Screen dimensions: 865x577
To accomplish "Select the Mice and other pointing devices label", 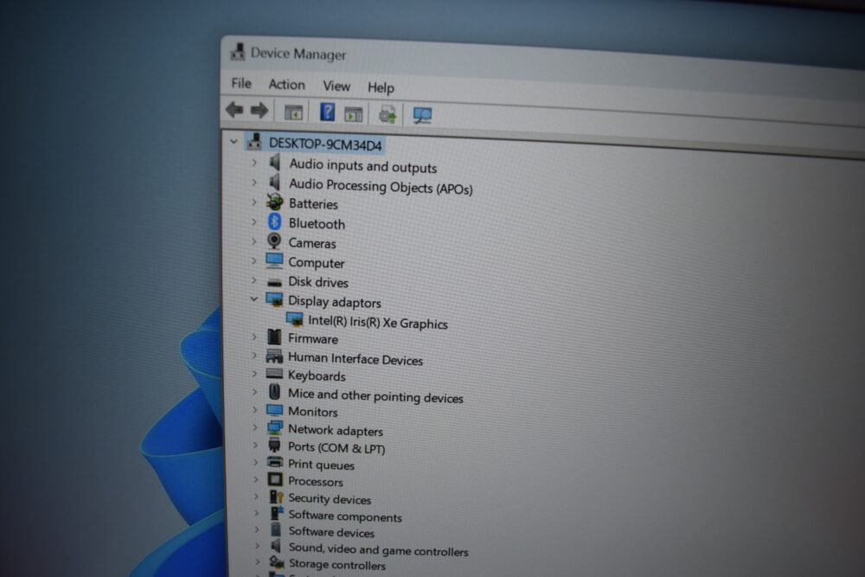I will tap(375, 395).
